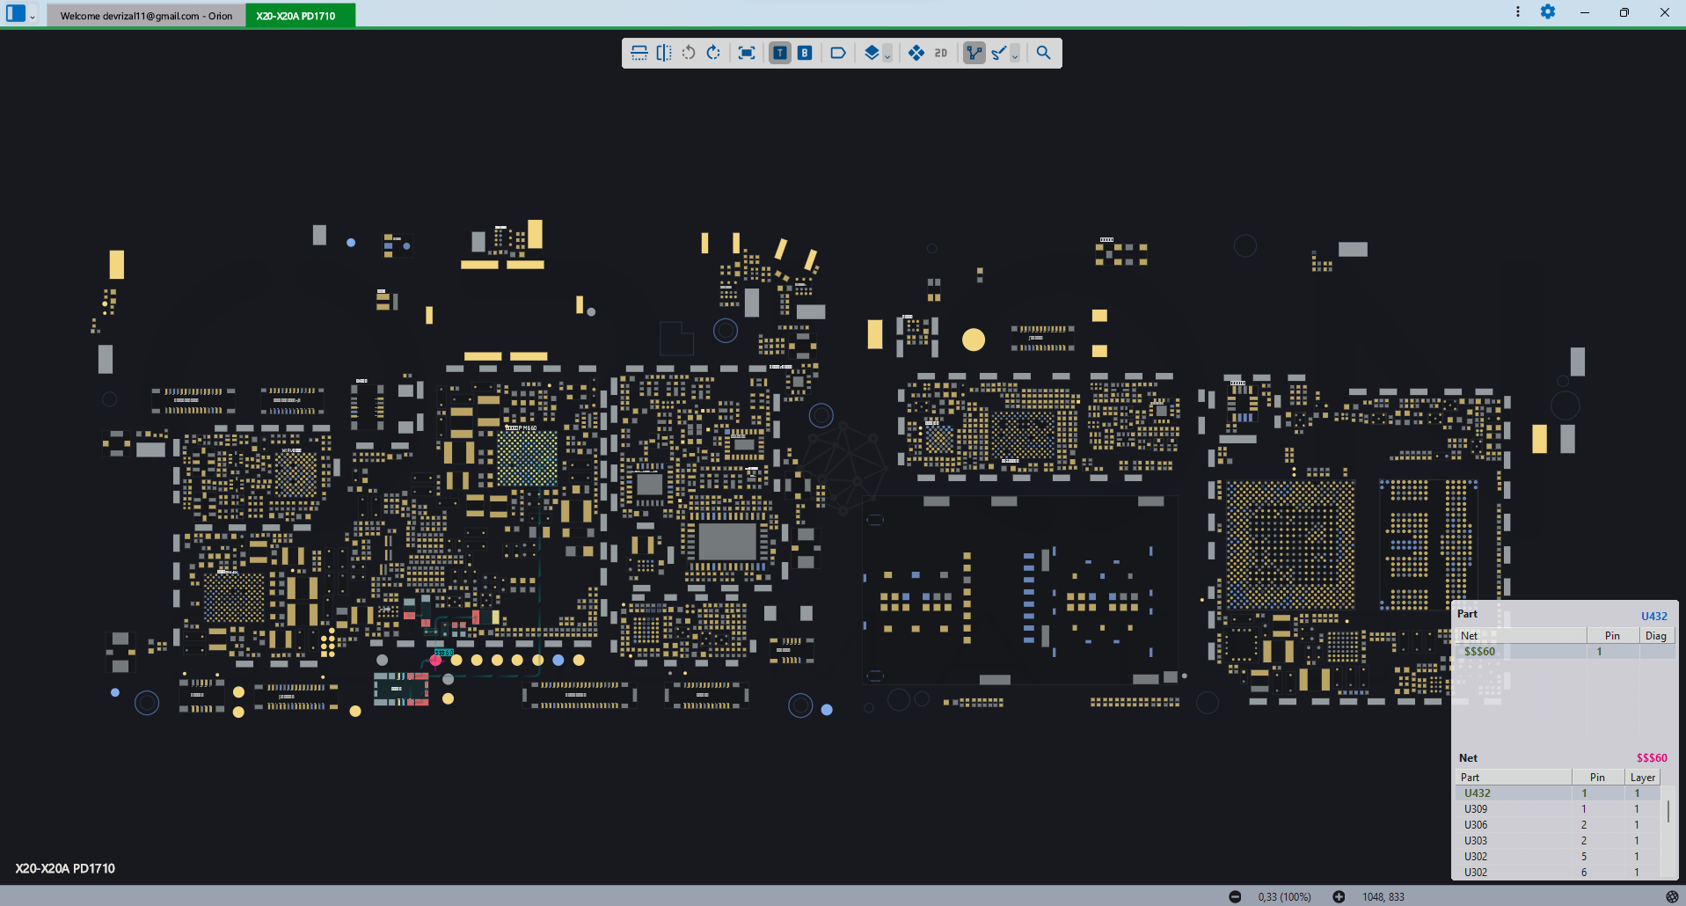1686x906 pixels.
Task: Expand the trace tool dropdown arrow
Action: pos(1015,55)
